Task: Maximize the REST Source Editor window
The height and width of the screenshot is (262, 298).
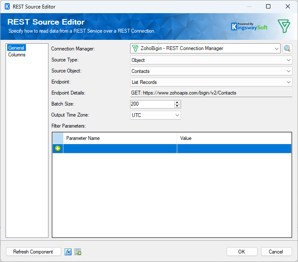Action: (268, 6)
